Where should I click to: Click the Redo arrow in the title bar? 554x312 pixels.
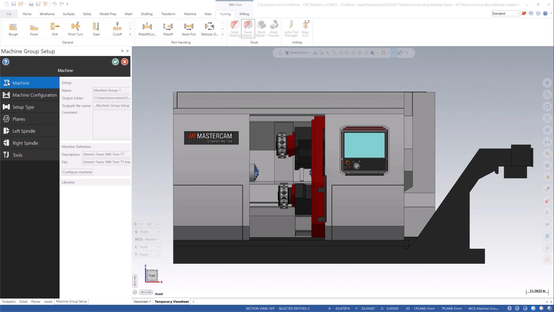[61, 4]
